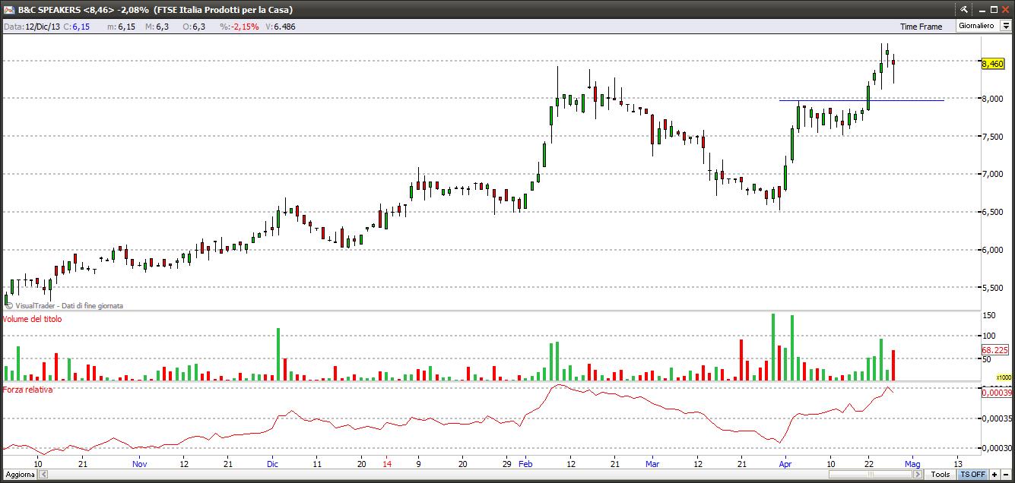Click the scrollbar right arrow
Viewport: 1015px width, 483px height.
[x=918, y=475]
